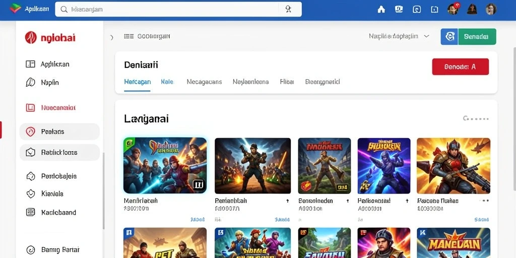Click the app logo beside Aplikaan

tap(15, 8)
